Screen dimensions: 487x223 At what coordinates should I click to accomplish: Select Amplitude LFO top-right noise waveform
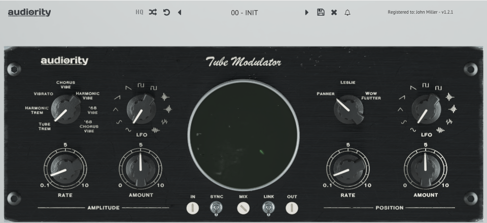coord(165,97)
